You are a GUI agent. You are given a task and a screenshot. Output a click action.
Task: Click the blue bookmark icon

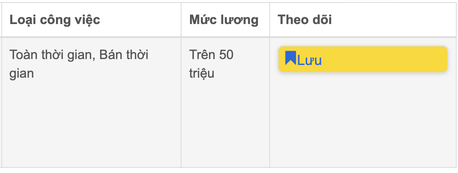[x=290, y=58]
